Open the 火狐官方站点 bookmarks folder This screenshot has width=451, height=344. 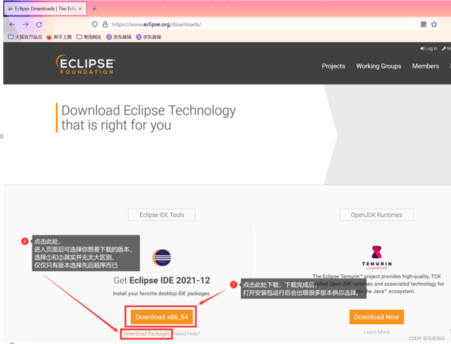[25, 37]
